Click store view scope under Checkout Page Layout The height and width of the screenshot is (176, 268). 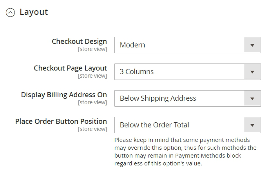[92, 76]
